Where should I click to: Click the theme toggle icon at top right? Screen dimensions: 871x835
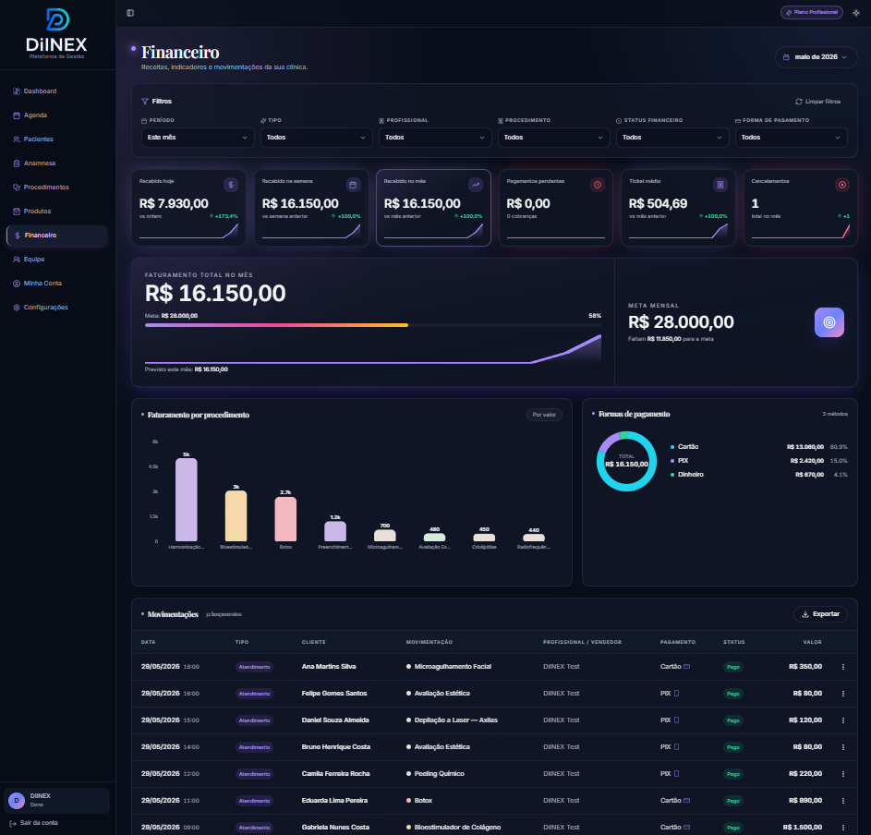[x=856, y=13]
